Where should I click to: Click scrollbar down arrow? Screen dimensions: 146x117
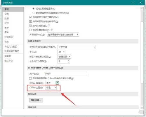tap(142, 107)
